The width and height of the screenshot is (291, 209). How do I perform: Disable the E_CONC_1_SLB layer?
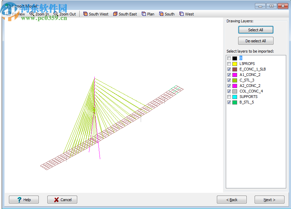(x=229, y=69)
